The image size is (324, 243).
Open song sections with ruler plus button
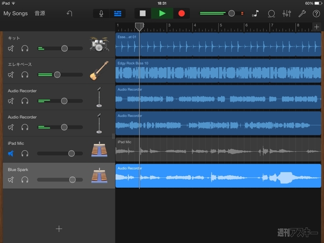click(316, 27)
